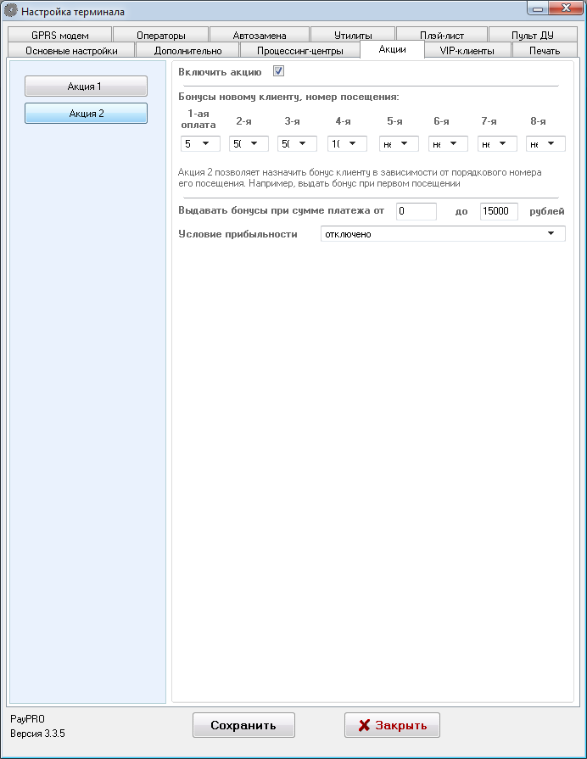The width and height of the screenshot is (587, 759).
Task: Uncheck the 'Включить акцию' checkbox
Action: click(278, 72)
